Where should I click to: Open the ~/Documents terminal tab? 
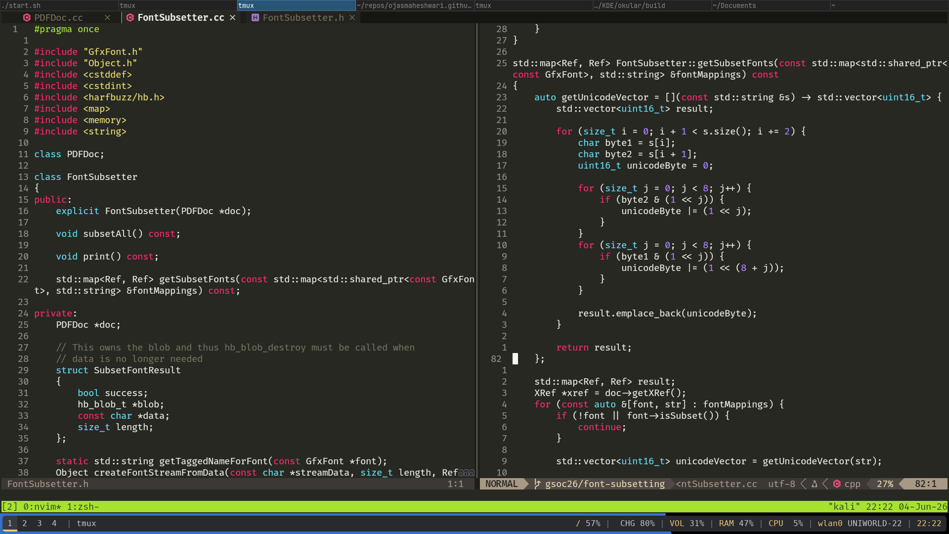click(x=771, y=5)
